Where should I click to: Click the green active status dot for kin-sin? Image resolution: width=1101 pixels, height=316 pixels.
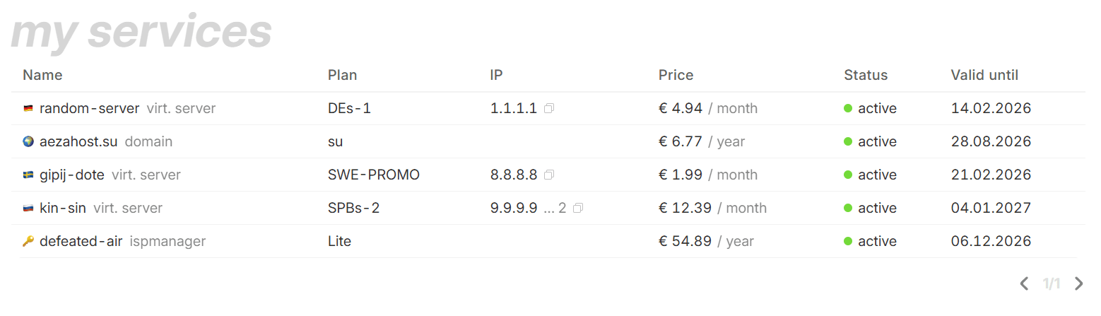click(x=848, y=209)
